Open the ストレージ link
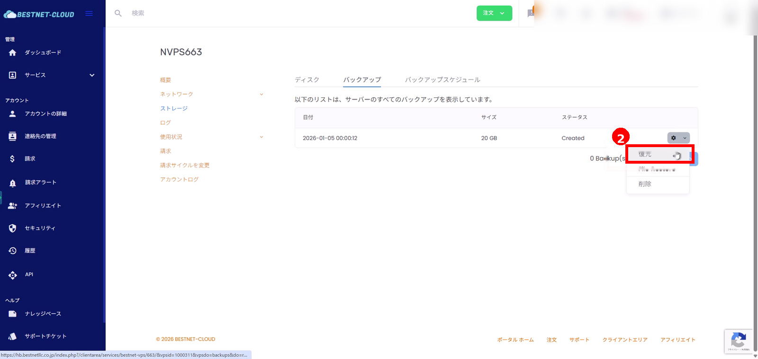The width and height of the screenshot is (758, 359). tap(174, 109)
